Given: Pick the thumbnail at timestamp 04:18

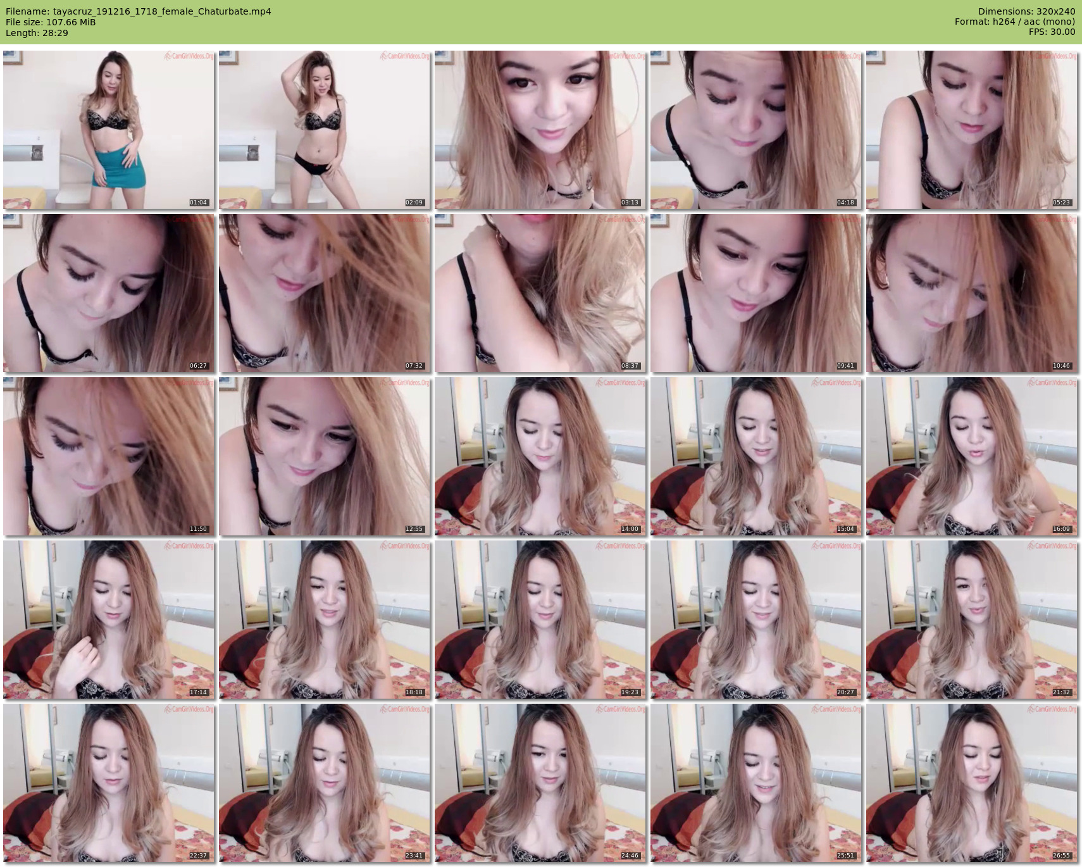Looking at the screenshot, I should [756, 130].
